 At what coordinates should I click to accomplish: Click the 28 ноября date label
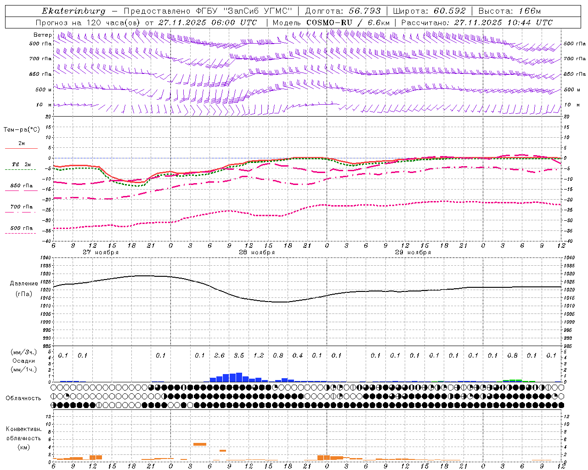point(257,252)
